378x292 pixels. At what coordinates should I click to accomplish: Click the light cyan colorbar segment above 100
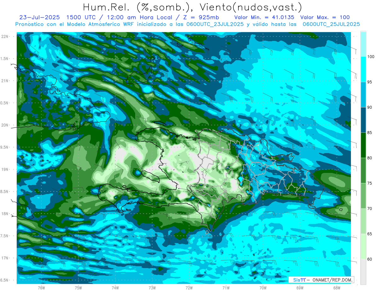click(363, 44)
